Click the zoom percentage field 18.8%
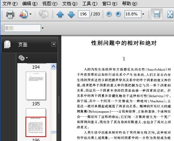The width and height of the screenshot is (174, 141). coord(133,14)
